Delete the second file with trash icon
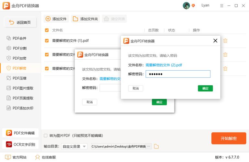Image resolution: width=249 pixels, height=162 pixels. 225,55
